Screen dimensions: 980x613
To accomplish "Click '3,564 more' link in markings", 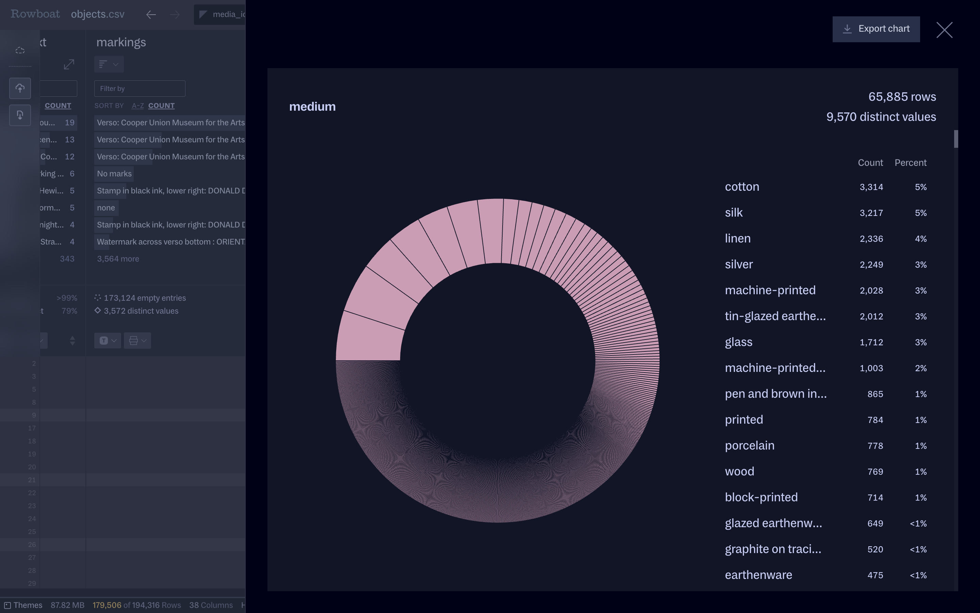I will (118, 259).
